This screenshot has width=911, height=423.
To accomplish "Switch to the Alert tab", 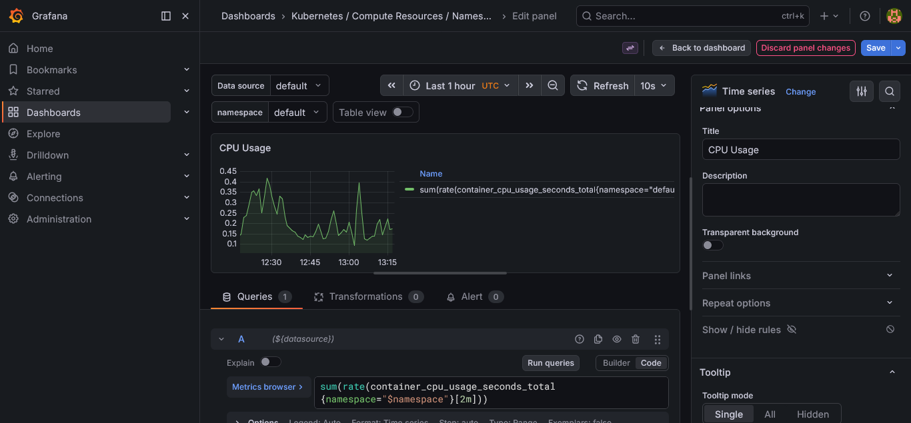I will [x=475, y=296].
